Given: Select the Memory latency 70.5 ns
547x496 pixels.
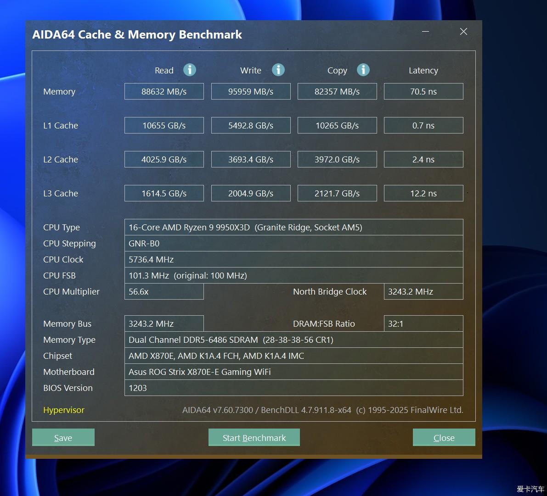Looking at the screenshot, I should (423, 91).
